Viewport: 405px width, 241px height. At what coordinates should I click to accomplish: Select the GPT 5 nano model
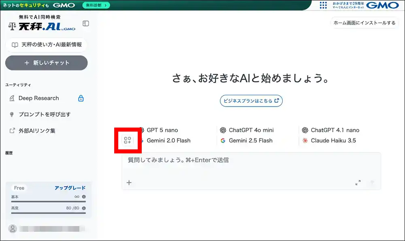[x=162, y=130]
